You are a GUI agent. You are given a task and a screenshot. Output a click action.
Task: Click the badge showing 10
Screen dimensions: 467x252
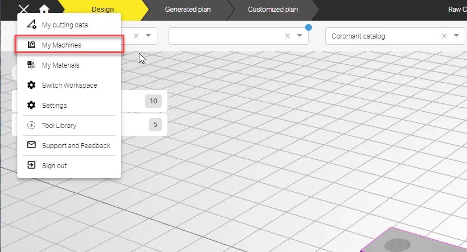point(153,101)
